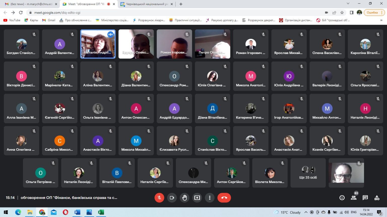The height and width of the screenshot is (217, 387).
Task: Select the Роман Ігорови... video tile
Action: point(174,44)
